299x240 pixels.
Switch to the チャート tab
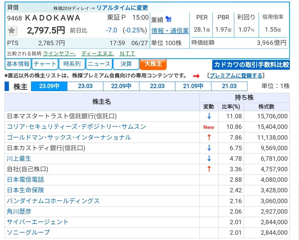coord(45,64)
